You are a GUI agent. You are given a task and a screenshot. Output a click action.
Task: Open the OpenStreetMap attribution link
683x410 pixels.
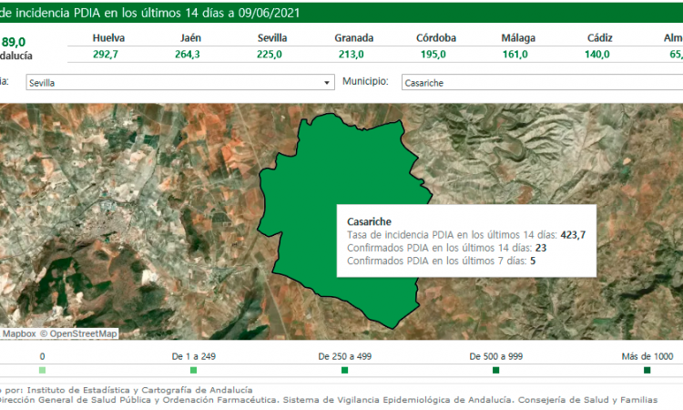coord(83,333)
